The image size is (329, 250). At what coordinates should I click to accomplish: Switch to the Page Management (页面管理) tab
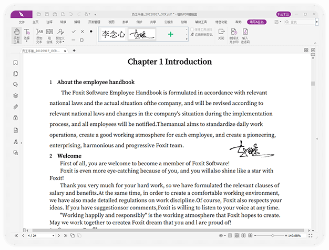[x=94, y=22]
